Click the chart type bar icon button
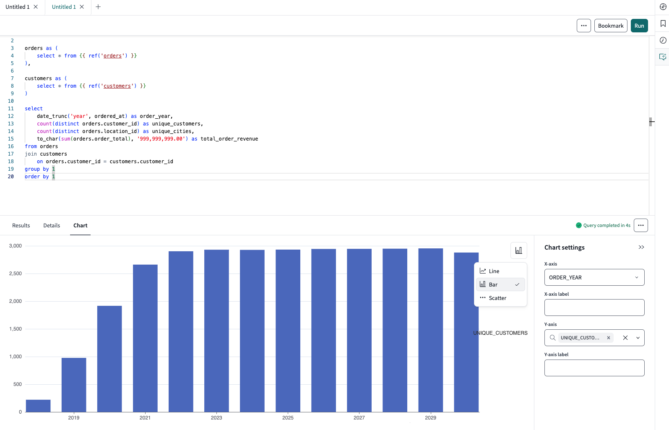The height and width of the screenshot is (430, 669). [x=518, y=250]
